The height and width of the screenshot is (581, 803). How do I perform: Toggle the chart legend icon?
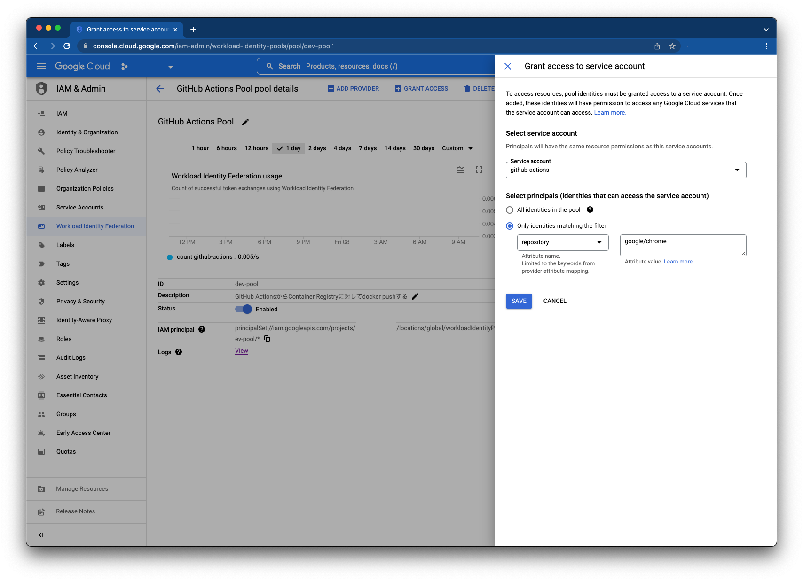(x=460, y=170)
